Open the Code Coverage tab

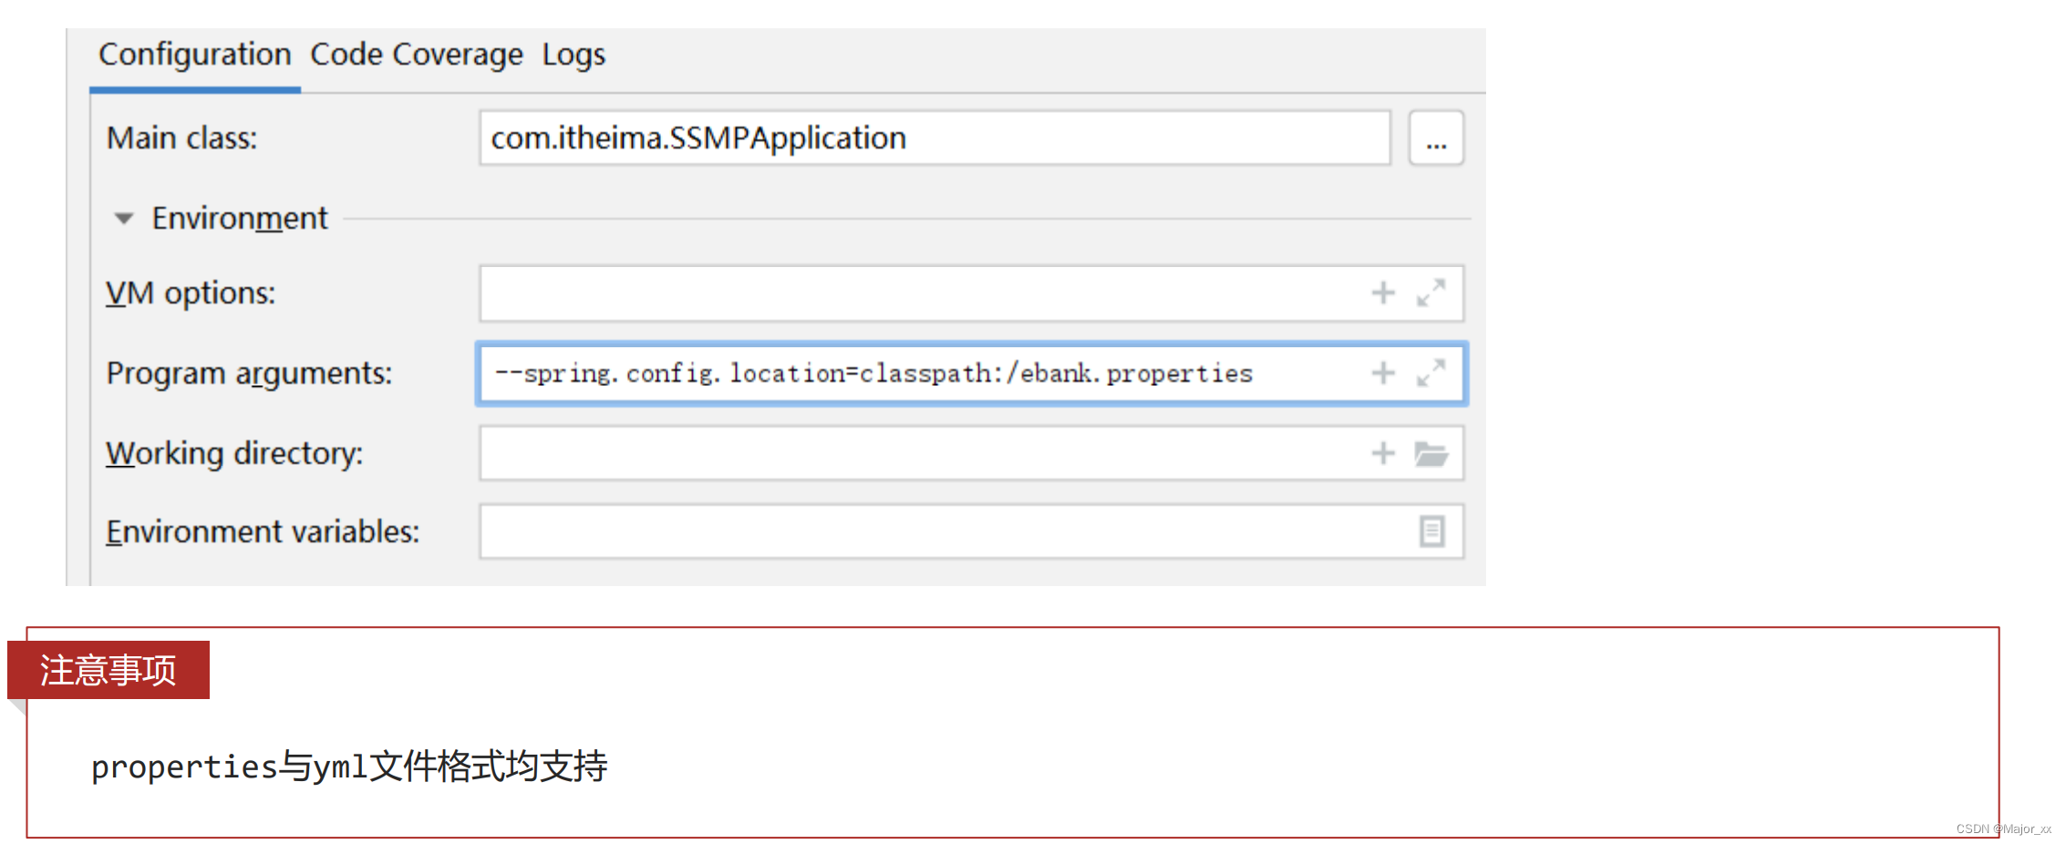[417, 55]
